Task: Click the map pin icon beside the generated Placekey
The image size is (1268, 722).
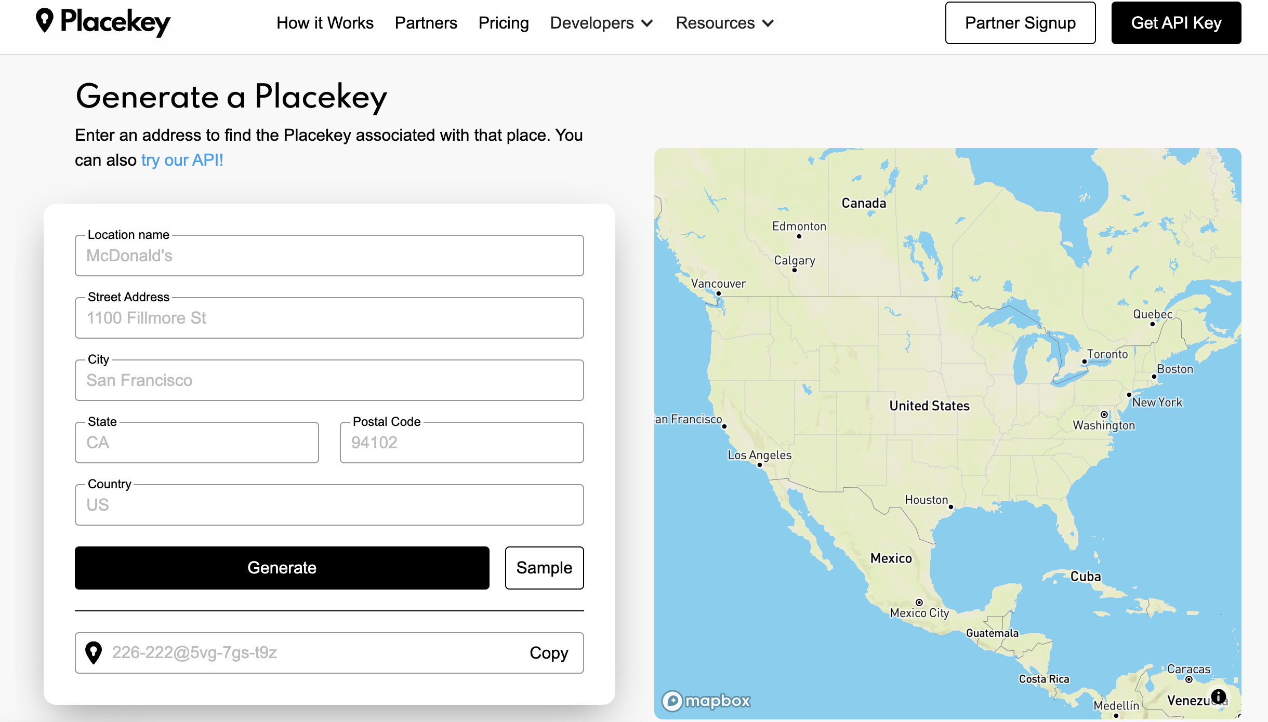Action: pyautogui.click(x=94, y=653)
